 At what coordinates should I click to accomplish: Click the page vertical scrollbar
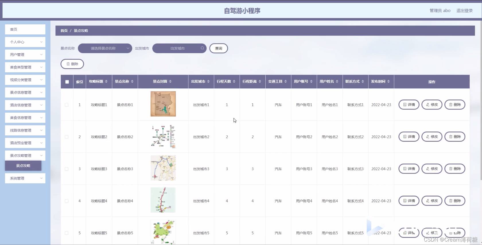pos(481,100)
